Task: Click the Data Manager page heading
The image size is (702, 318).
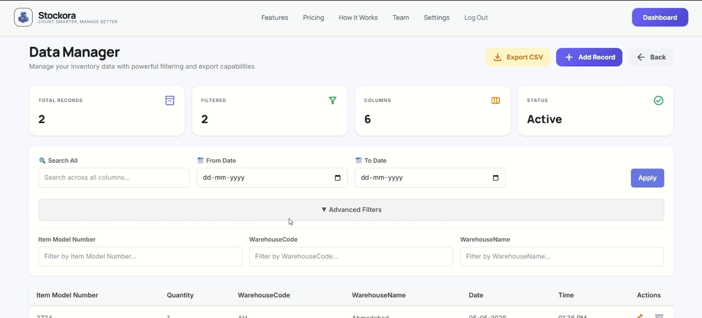Action: tap(75, 52)
